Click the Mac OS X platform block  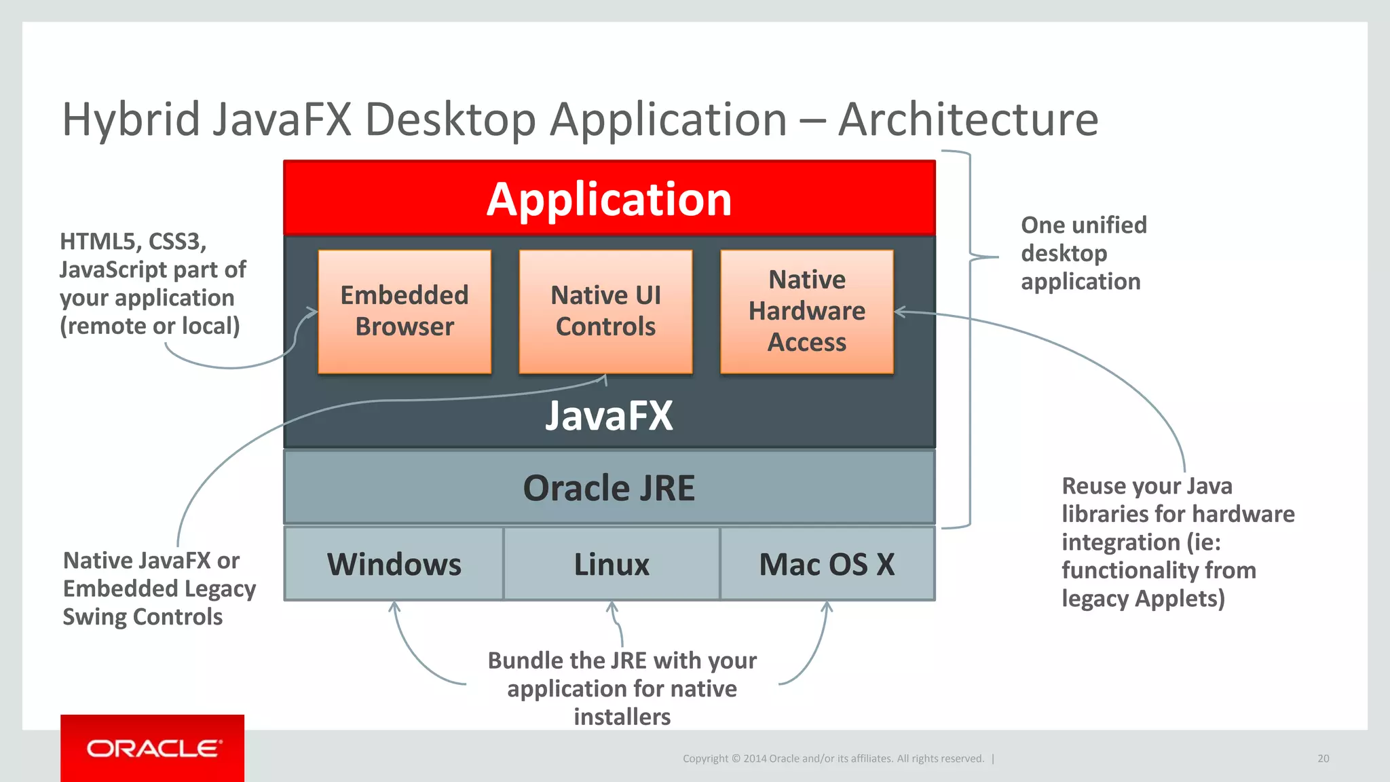827,564
